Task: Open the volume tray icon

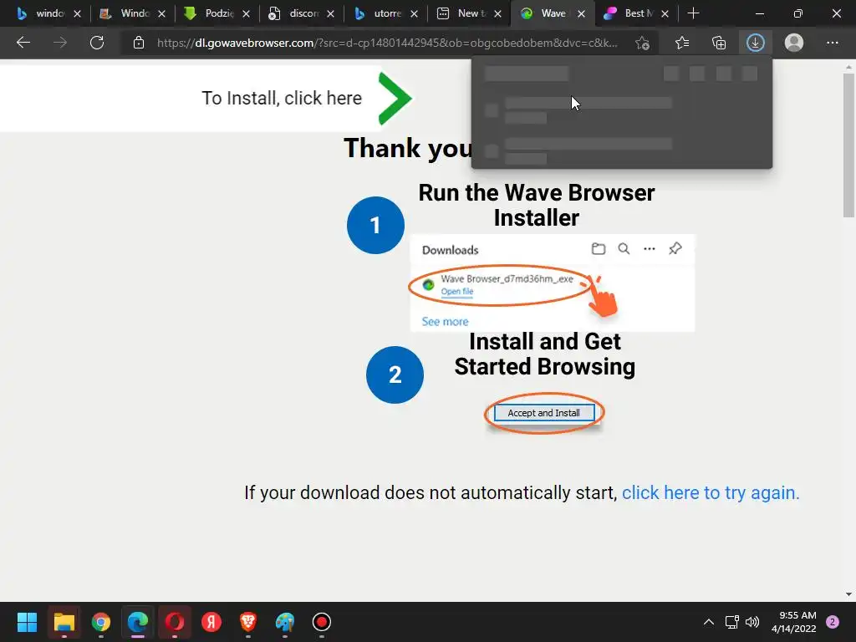Action: [x=752, y=622]
